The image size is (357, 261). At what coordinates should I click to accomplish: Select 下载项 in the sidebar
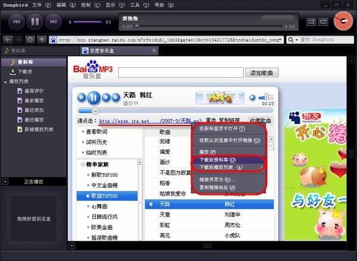point(34,72)
